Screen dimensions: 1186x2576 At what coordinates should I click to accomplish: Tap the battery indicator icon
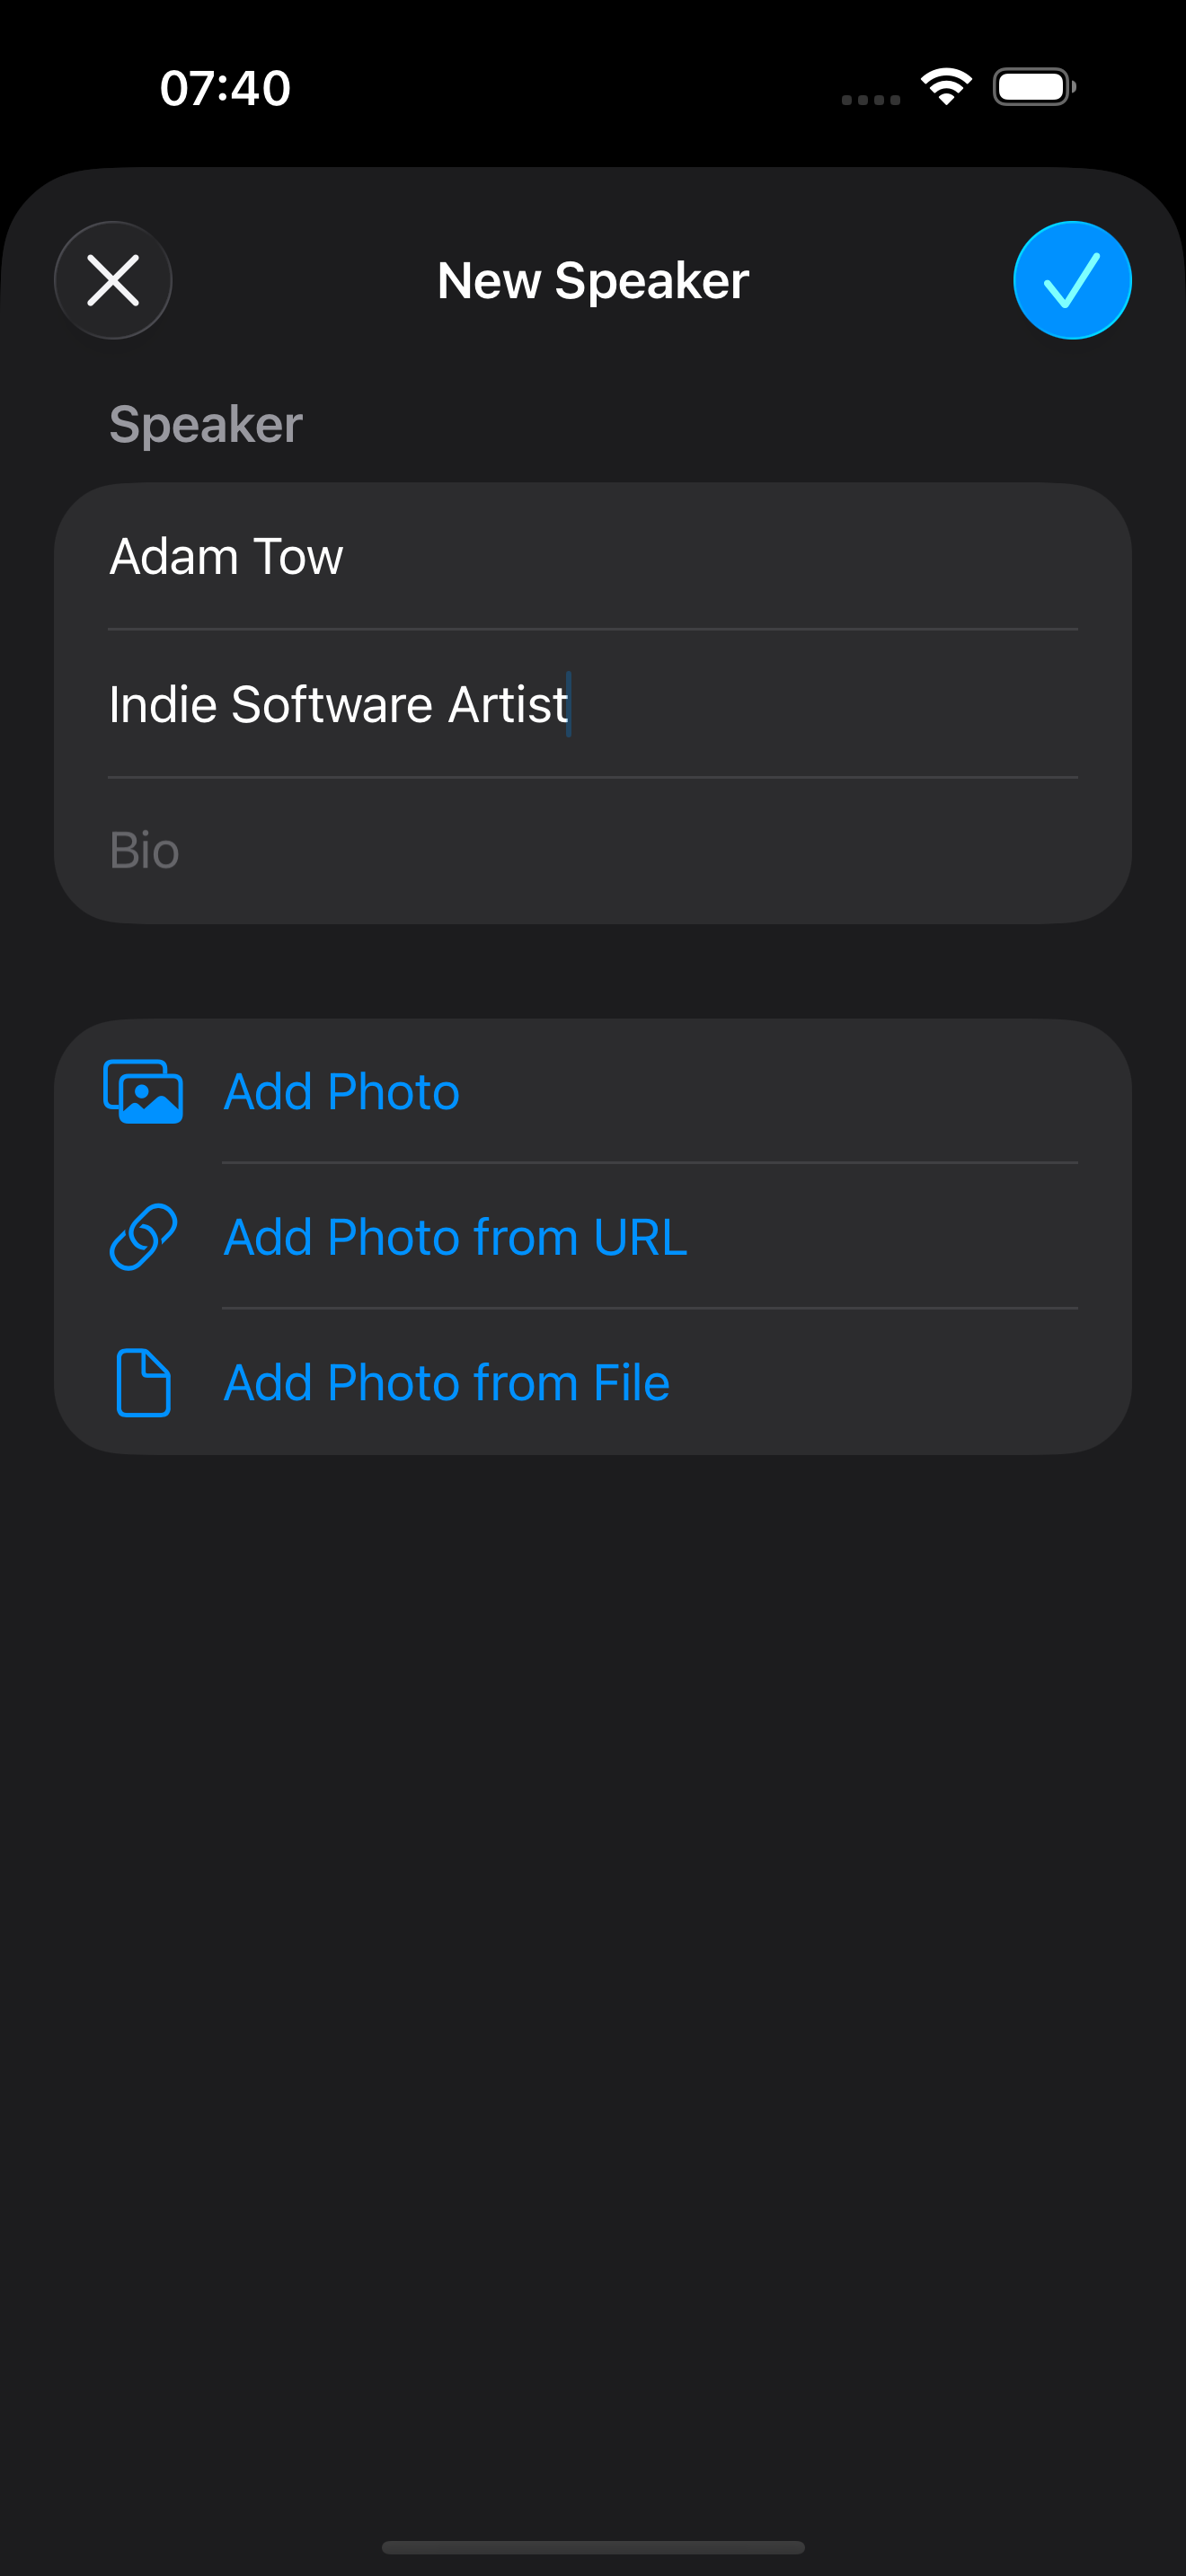(x=1034, y=87)
